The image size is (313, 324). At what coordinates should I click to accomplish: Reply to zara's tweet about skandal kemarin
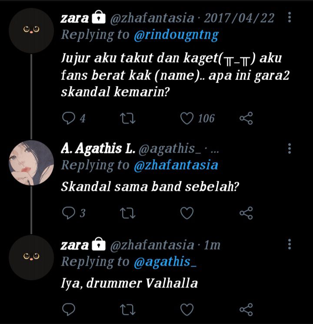pyautogui.click(x=69, y=118)
